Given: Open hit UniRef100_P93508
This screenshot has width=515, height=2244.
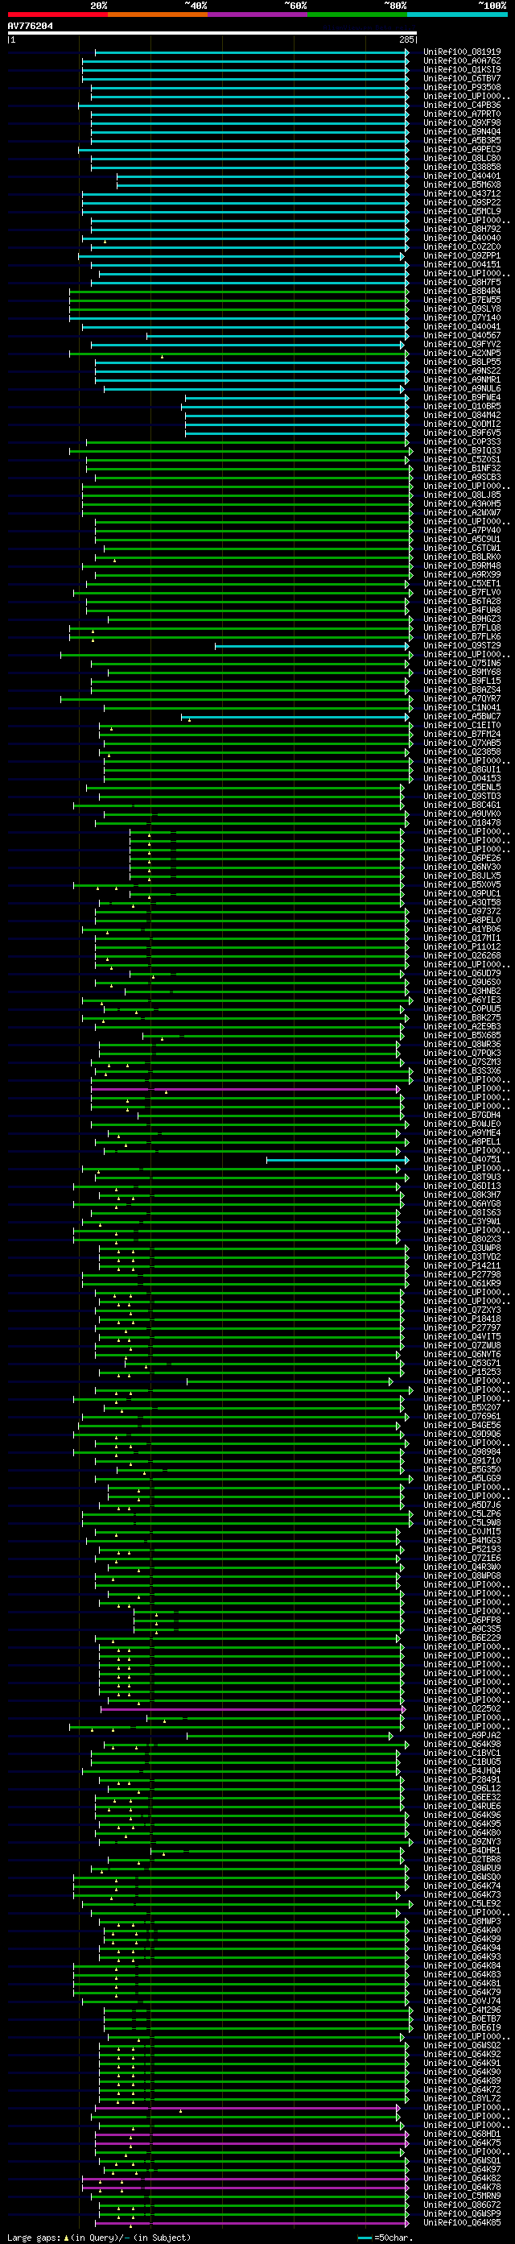Looking at the screenshot, I should point(462,88).
